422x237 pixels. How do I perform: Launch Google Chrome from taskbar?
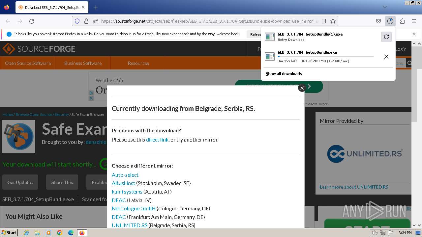tap(60, 233)
